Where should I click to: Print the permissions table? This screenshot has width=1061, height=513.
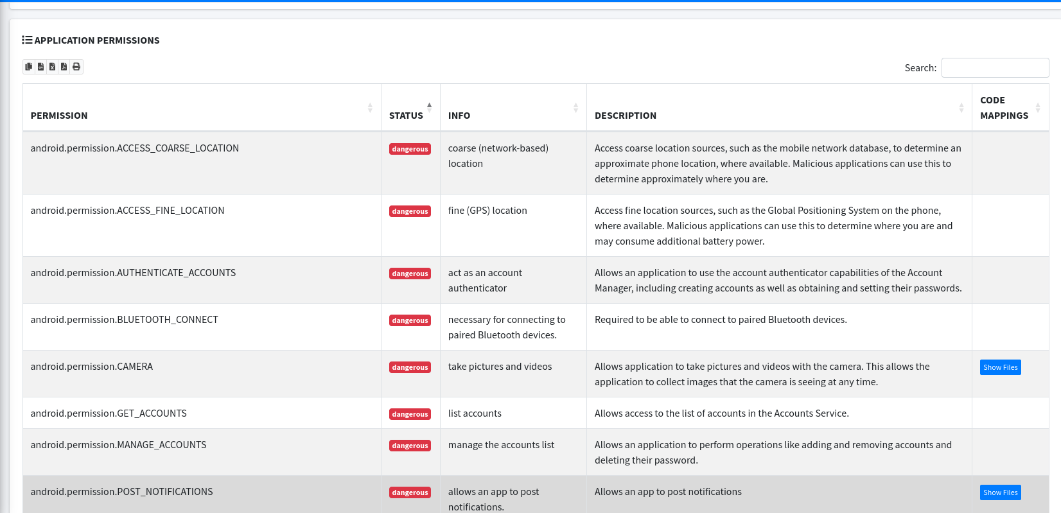click(76, 67)
